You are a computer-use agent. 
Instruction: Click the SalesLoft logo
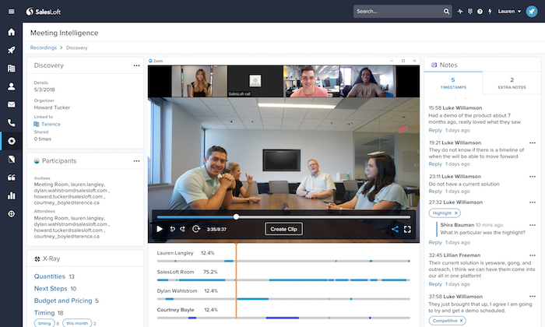[44, 12]
